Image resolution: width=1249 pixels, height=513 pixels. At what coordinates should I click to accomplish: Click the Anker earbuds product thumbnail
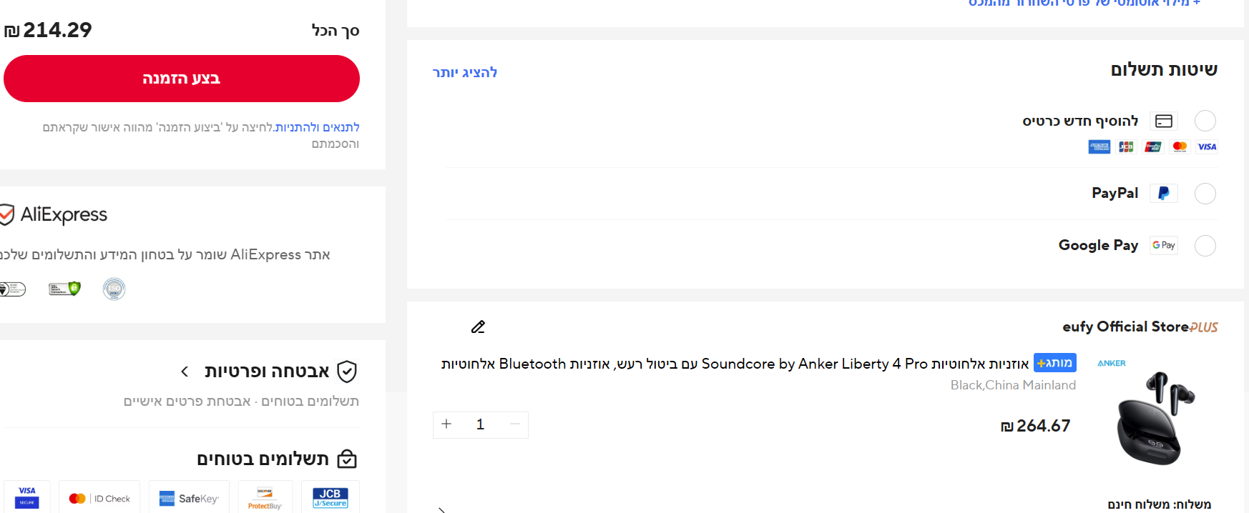click(x=1154, y=417)
